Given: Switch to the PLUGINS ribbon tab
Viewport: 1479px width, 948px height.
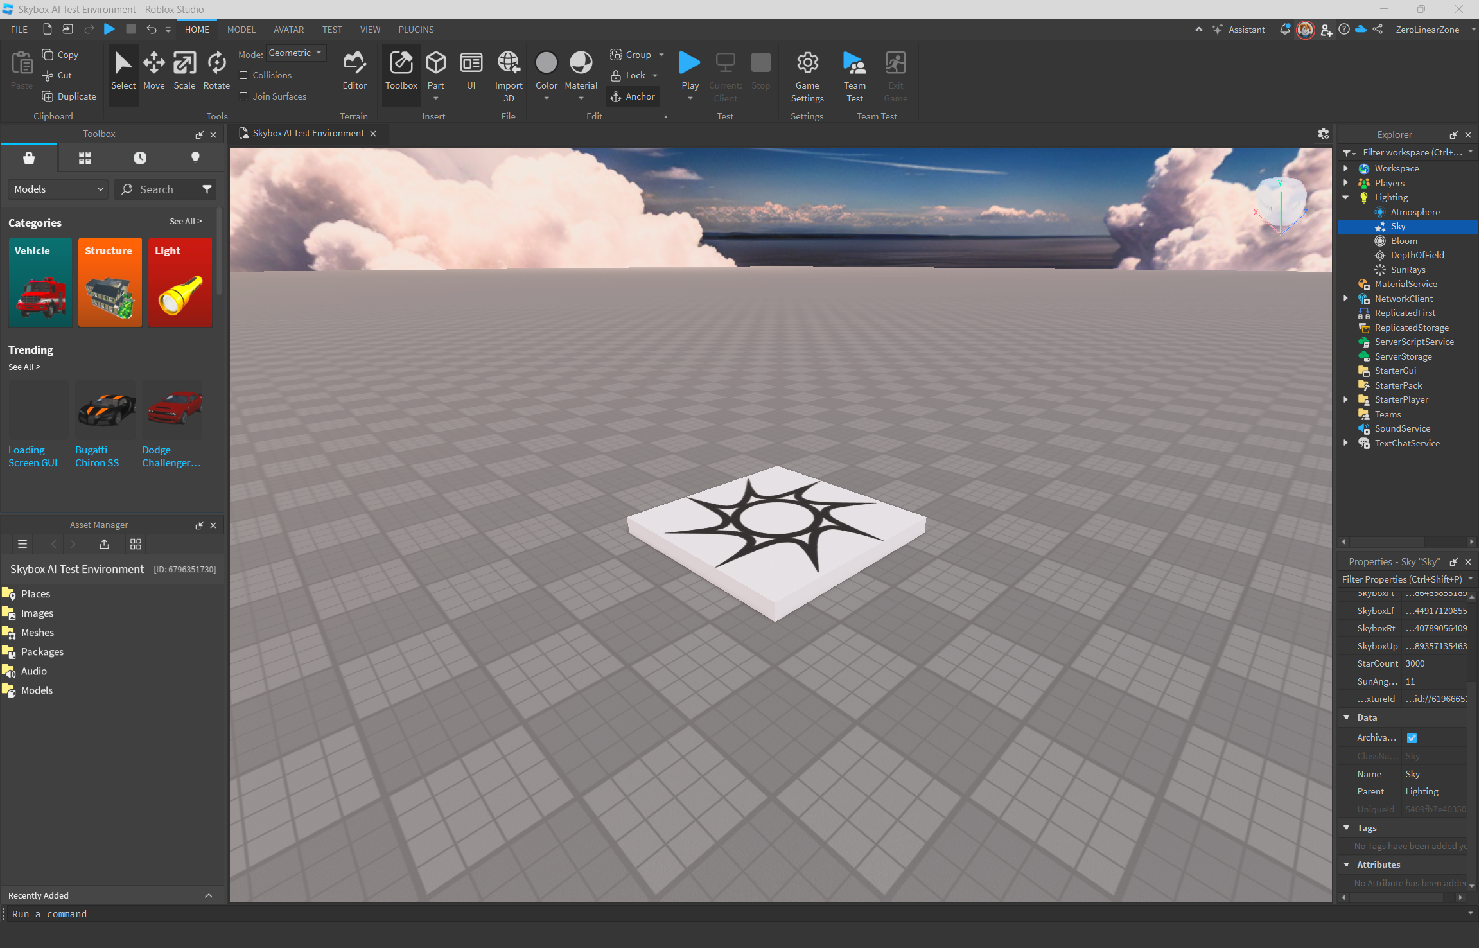Looking at the screenshot, I should (x=416, y=30).
